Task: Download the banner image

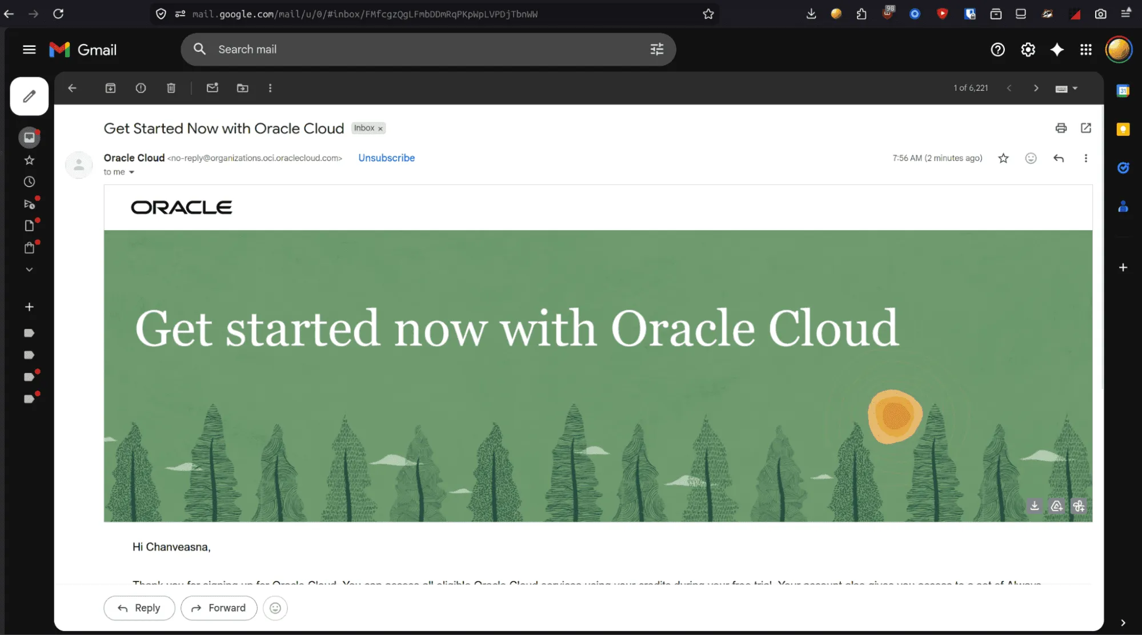Action: (1034, 506)
